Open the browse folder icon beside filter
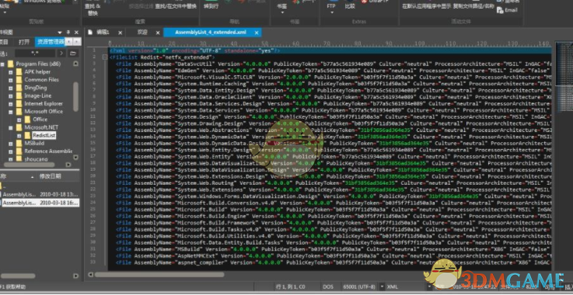Image resolution: width=573 pixels, height=295 pixels. pos(73,54)
